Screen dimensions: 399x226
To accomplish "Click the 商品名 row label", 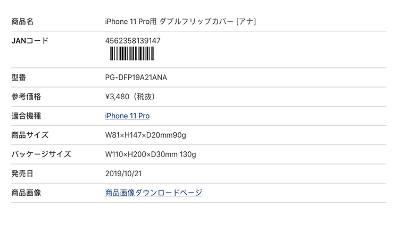I will [x=22, y=22].
